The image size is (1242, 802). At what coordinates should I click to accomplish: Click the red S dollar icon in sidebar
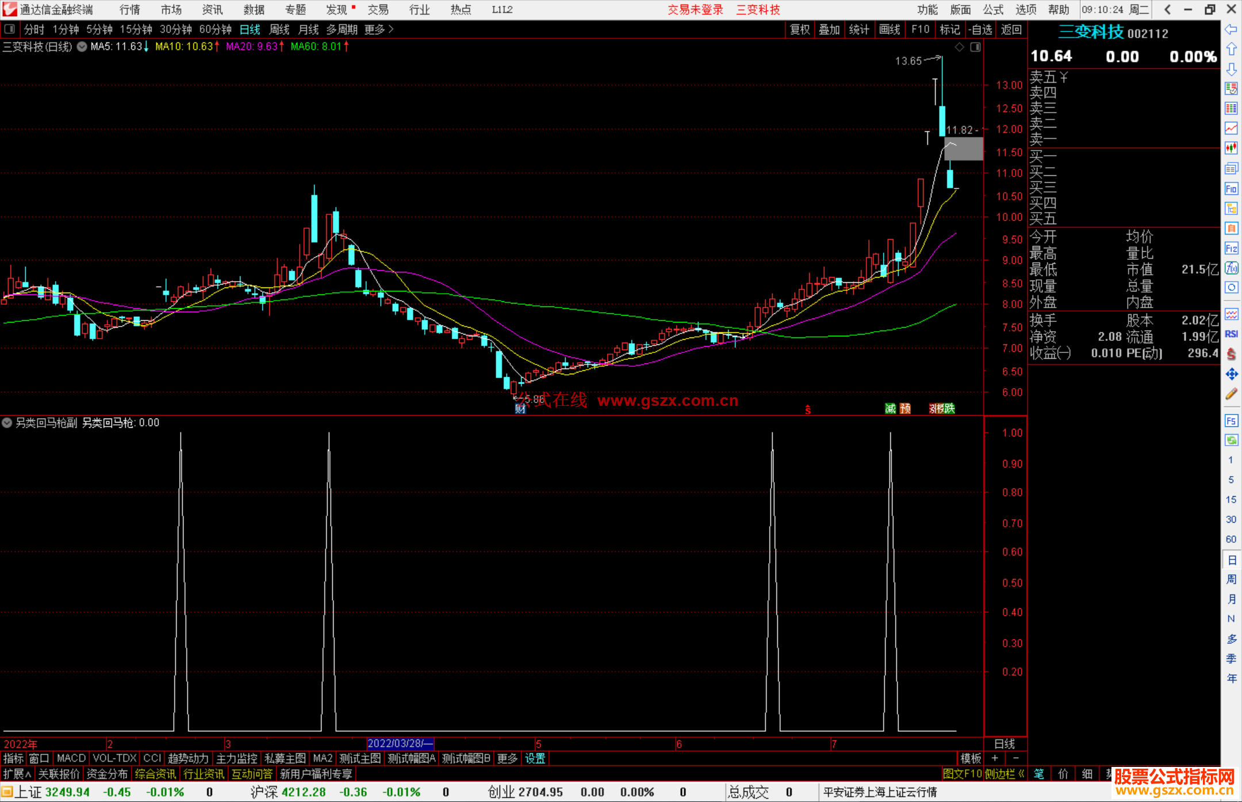(x=1231, y=354)
